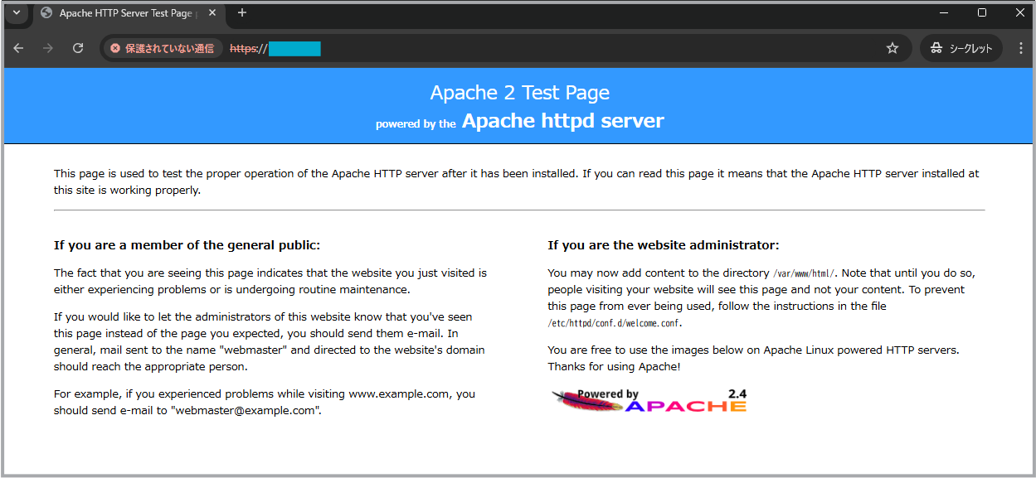1036x478 pixels.
Task: Maximize the browser window
Action: point(982,12)
